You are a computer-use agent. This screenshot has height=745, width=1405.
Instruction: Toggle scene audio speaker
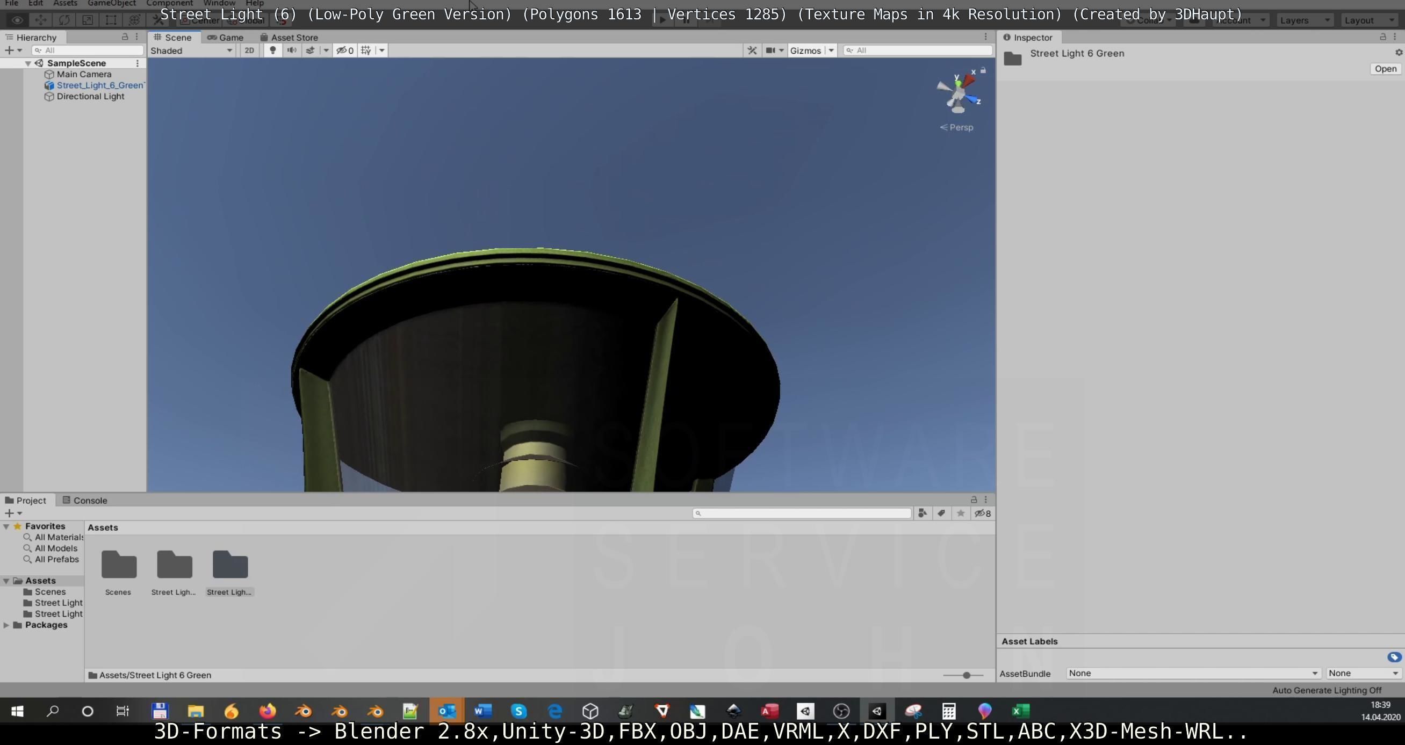click(x=292, y=50)
